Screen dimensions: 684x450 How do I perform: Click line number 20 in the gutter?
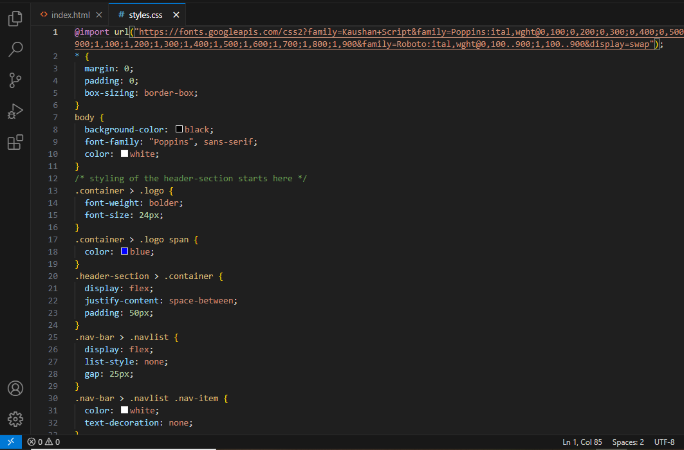coord(53,276)
